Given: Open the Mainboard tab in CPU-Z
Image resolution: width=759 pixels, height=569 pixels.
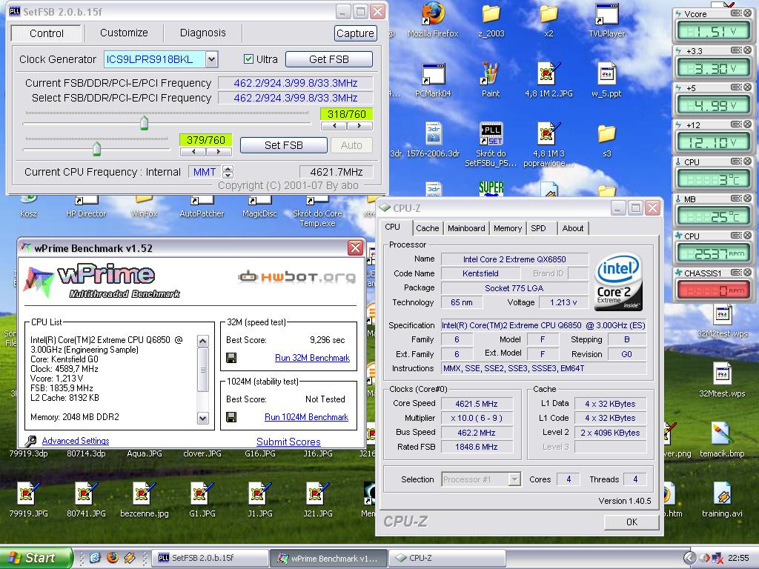Looking at the screenshot, I should pos(466,228).
